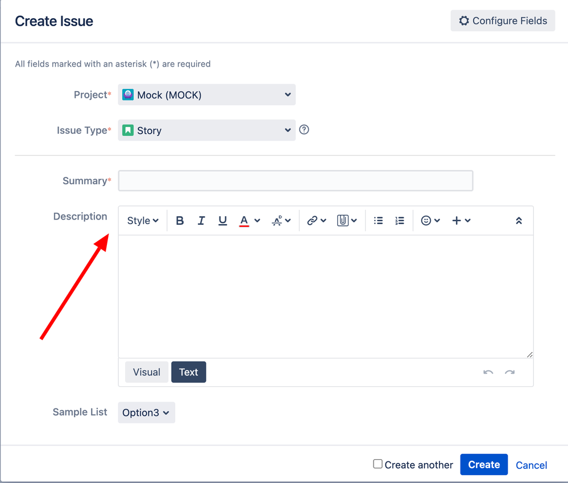Open insert-more dropdown arrow

coord(468,221)
